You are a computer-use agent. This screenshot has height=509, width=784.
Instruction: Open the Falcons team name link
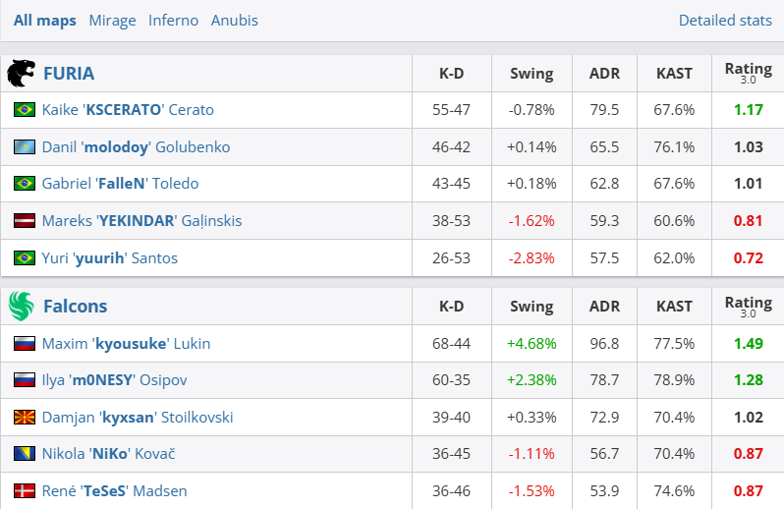pyautogui.click(x=73, y=307)
